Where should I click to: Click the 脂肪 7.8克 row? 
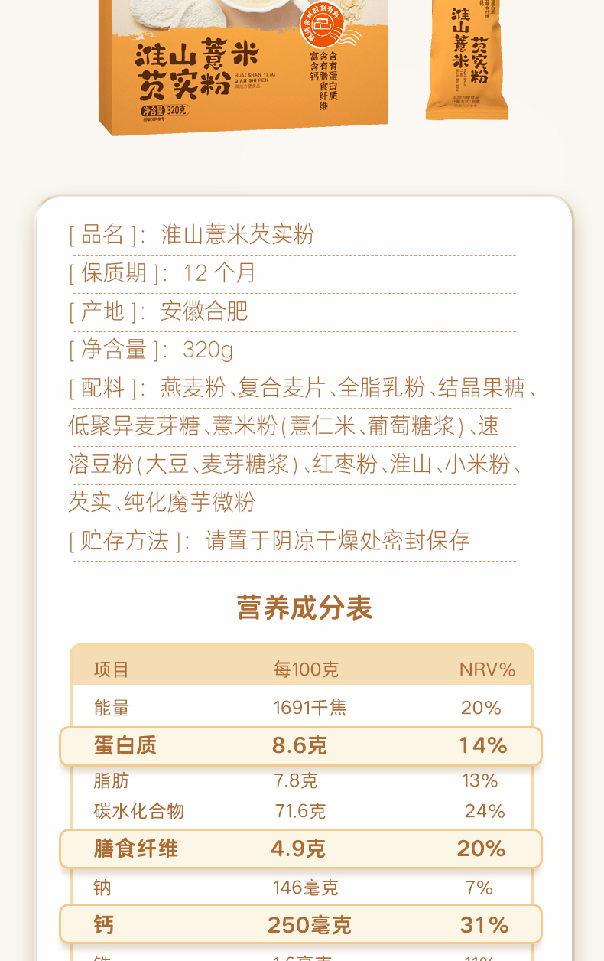coord(301,780)
